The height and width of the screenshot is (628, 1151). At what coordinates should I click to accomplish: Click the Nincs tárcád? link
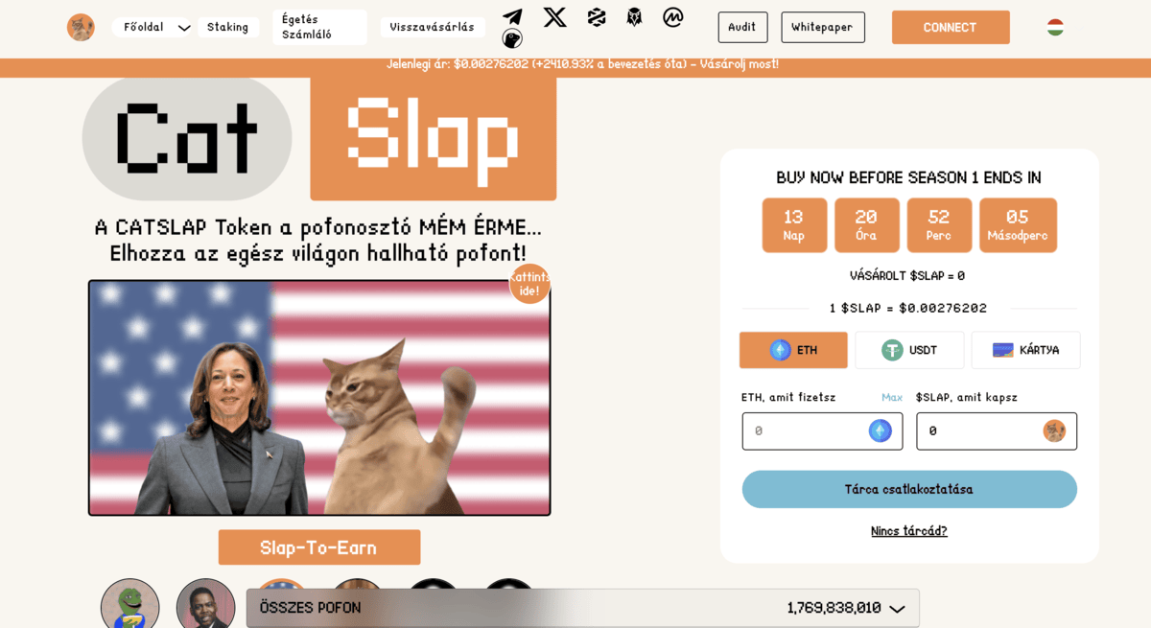click(x=909, y=531)
